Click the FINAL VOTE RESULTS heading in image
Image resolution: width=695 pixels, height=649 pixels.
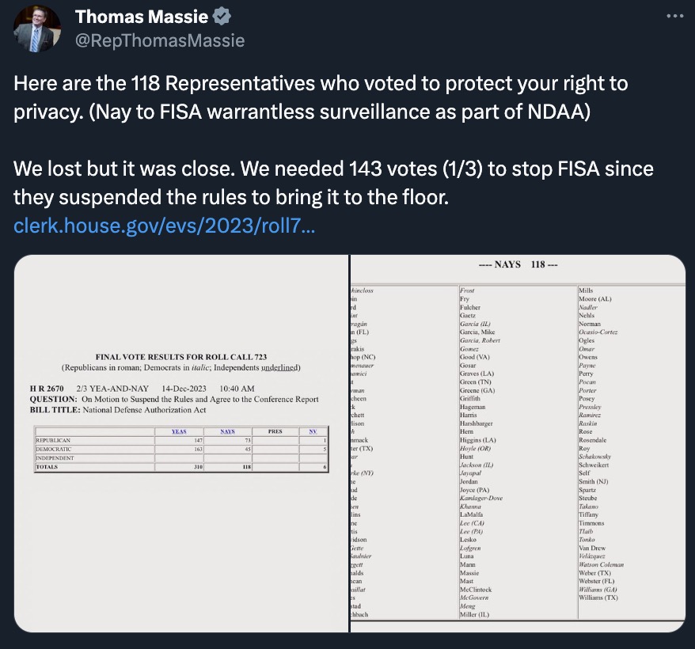click(x=181, y=357)
